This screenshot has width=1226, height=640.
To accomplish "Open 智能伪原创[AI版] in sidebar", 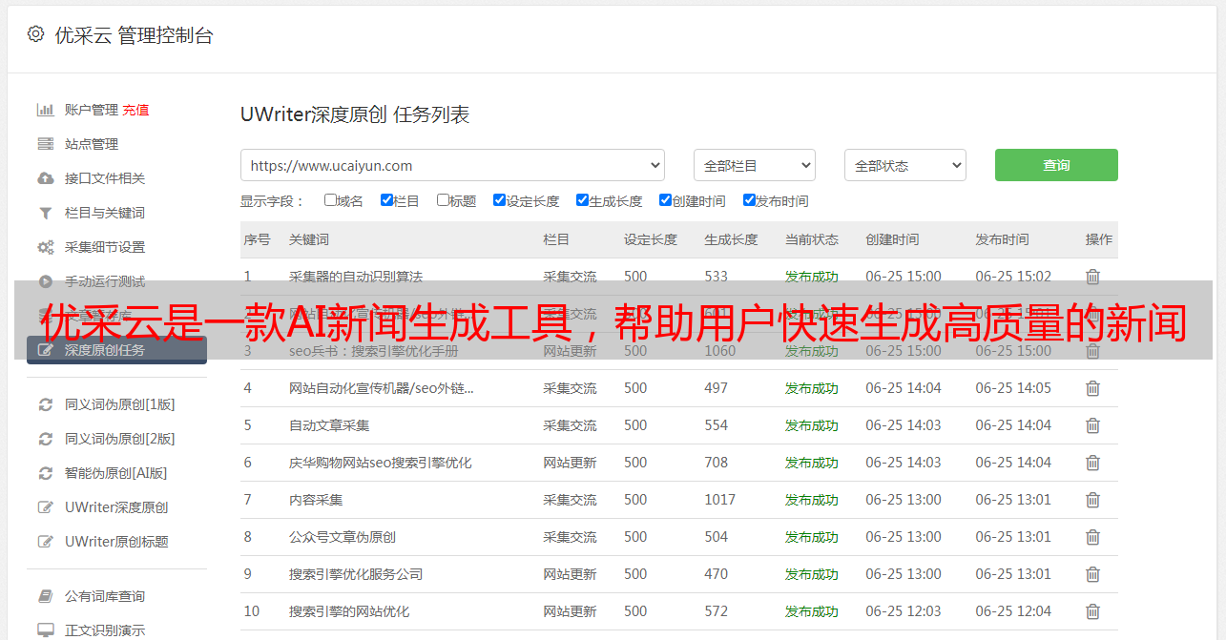I will [115, 473].
